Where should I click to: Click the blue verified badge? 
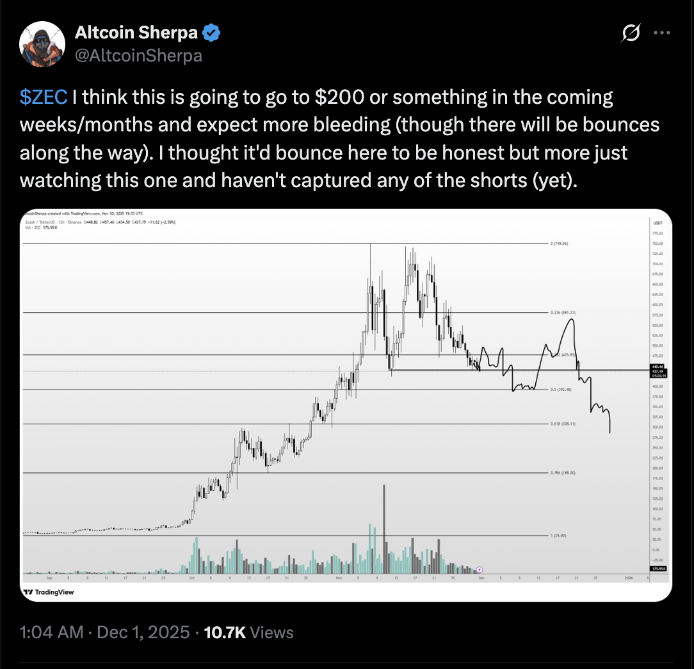point(213,32)
